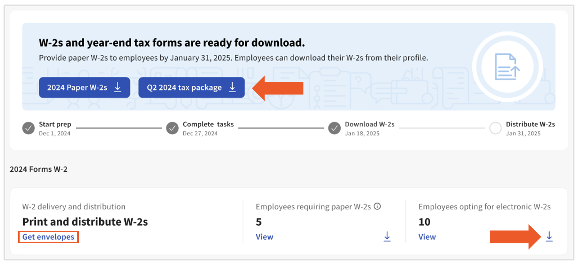View employees opting for electronic W-2s
Image resolution: width=578 pixels, height=265 pixels.
point(427,237)
